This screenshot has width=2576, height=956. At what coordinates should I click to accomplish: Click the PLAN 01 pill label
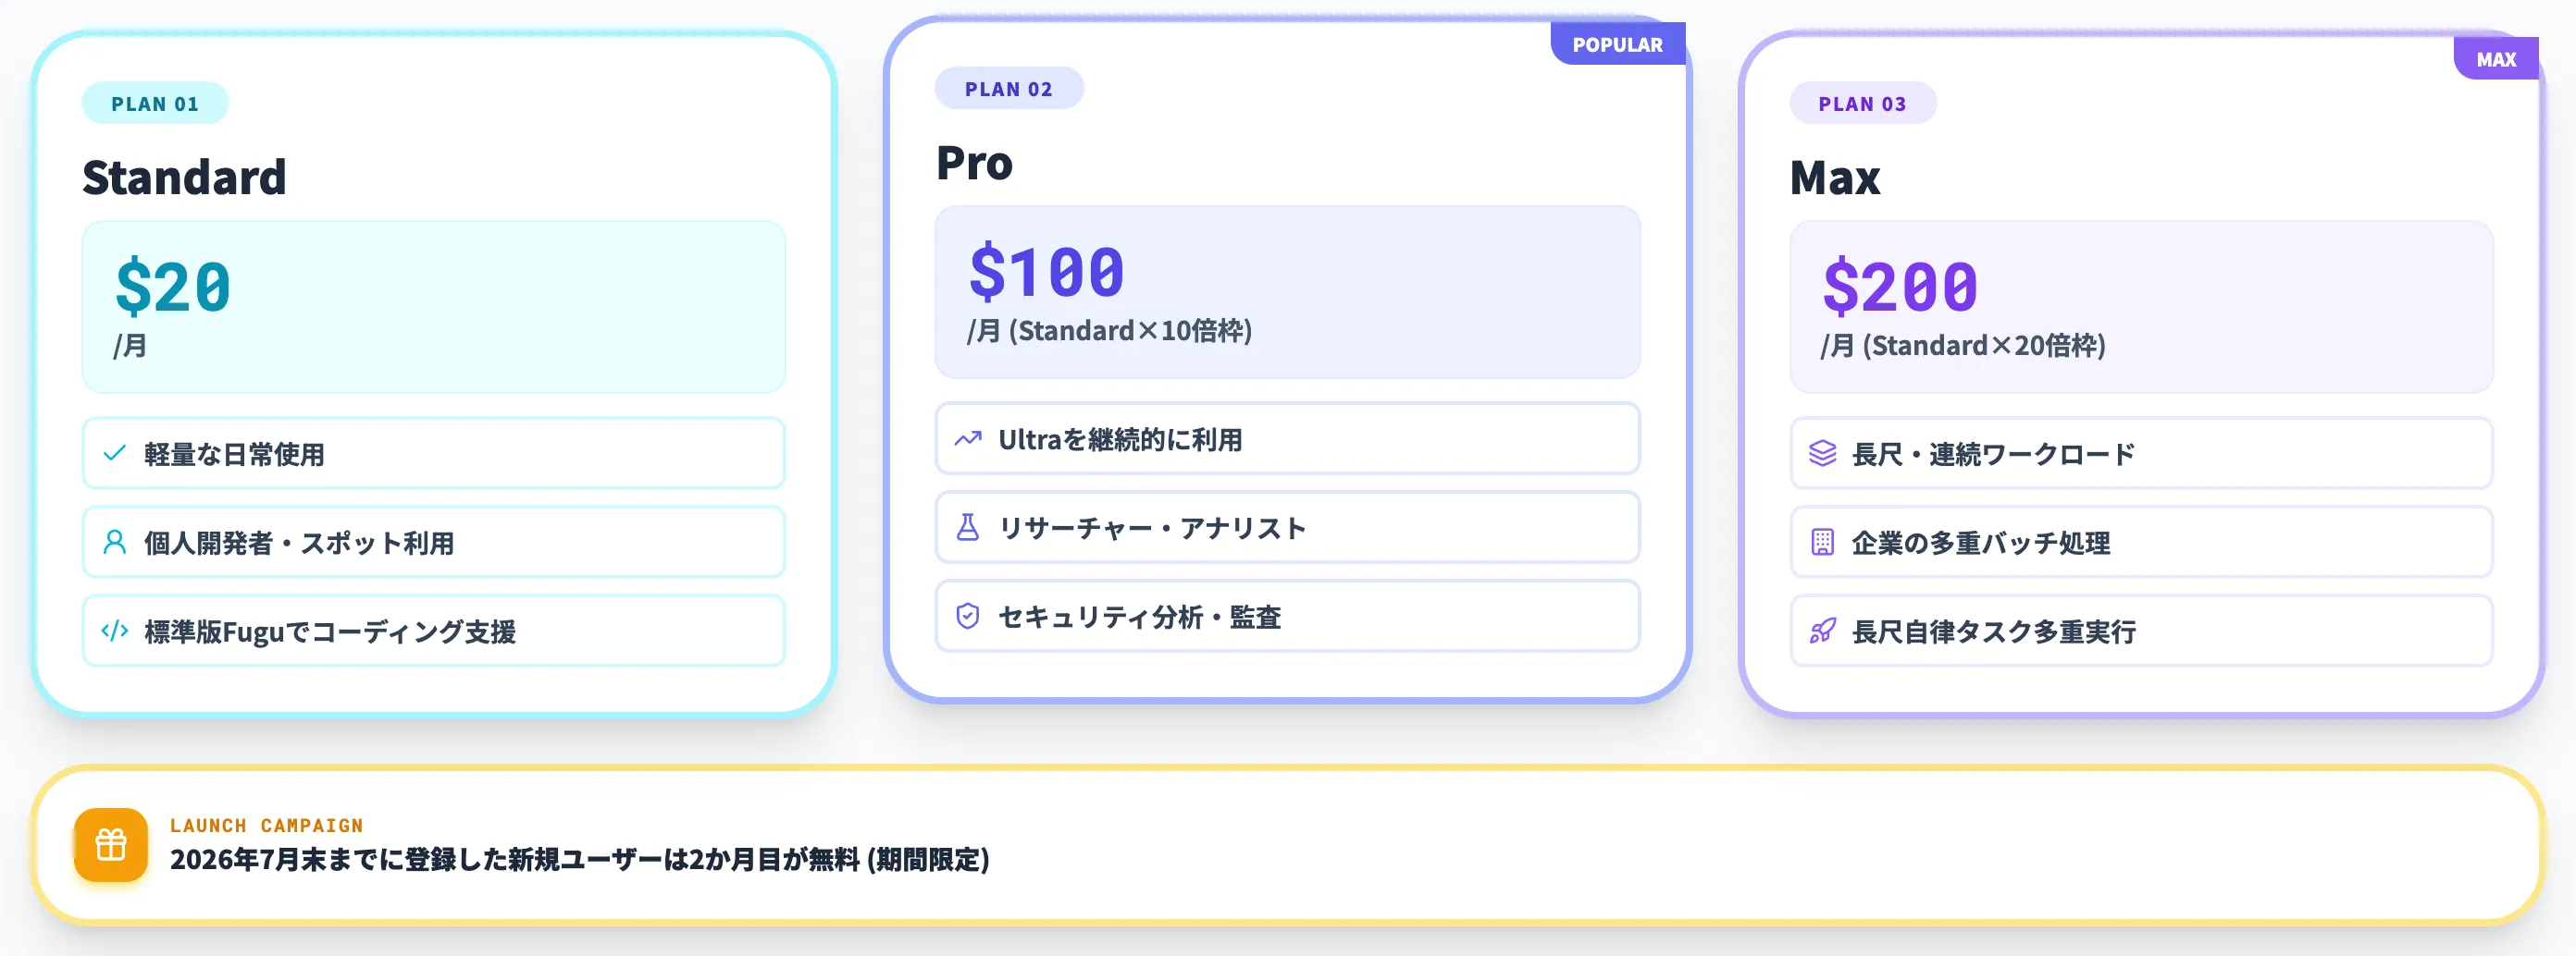tap(155, 104)
